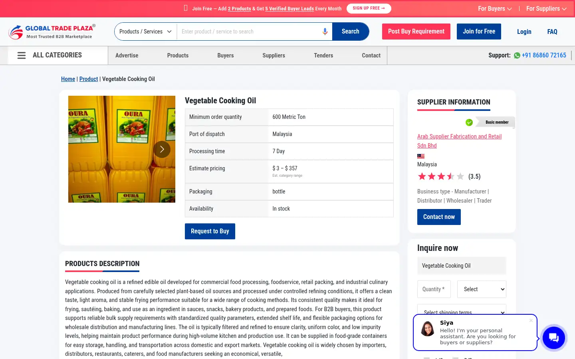This screenshot has width=575, height=359.
Task: Open the Login link
Action: tap(524, 32)
